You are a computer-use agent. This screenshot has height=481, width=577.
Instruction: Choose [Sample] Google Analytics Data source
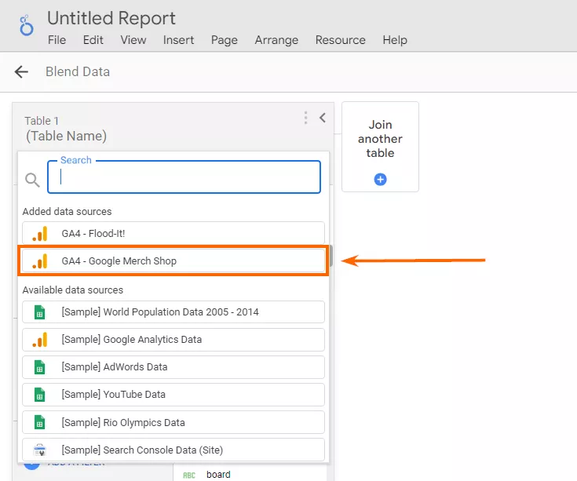coord(173,340)
